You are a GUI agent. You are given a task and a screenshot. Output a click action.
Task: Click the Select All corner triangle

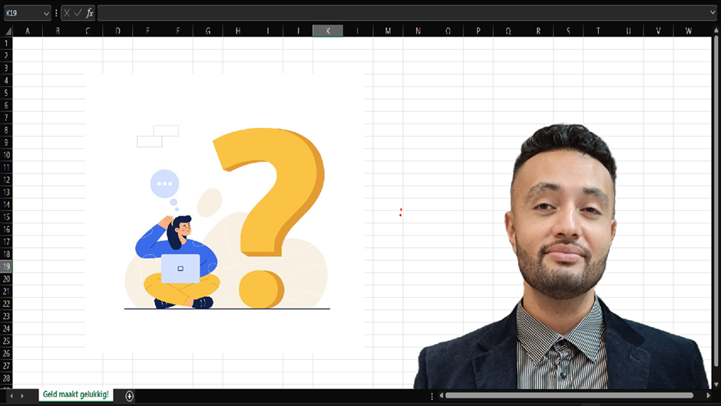[x=7, y=31]
